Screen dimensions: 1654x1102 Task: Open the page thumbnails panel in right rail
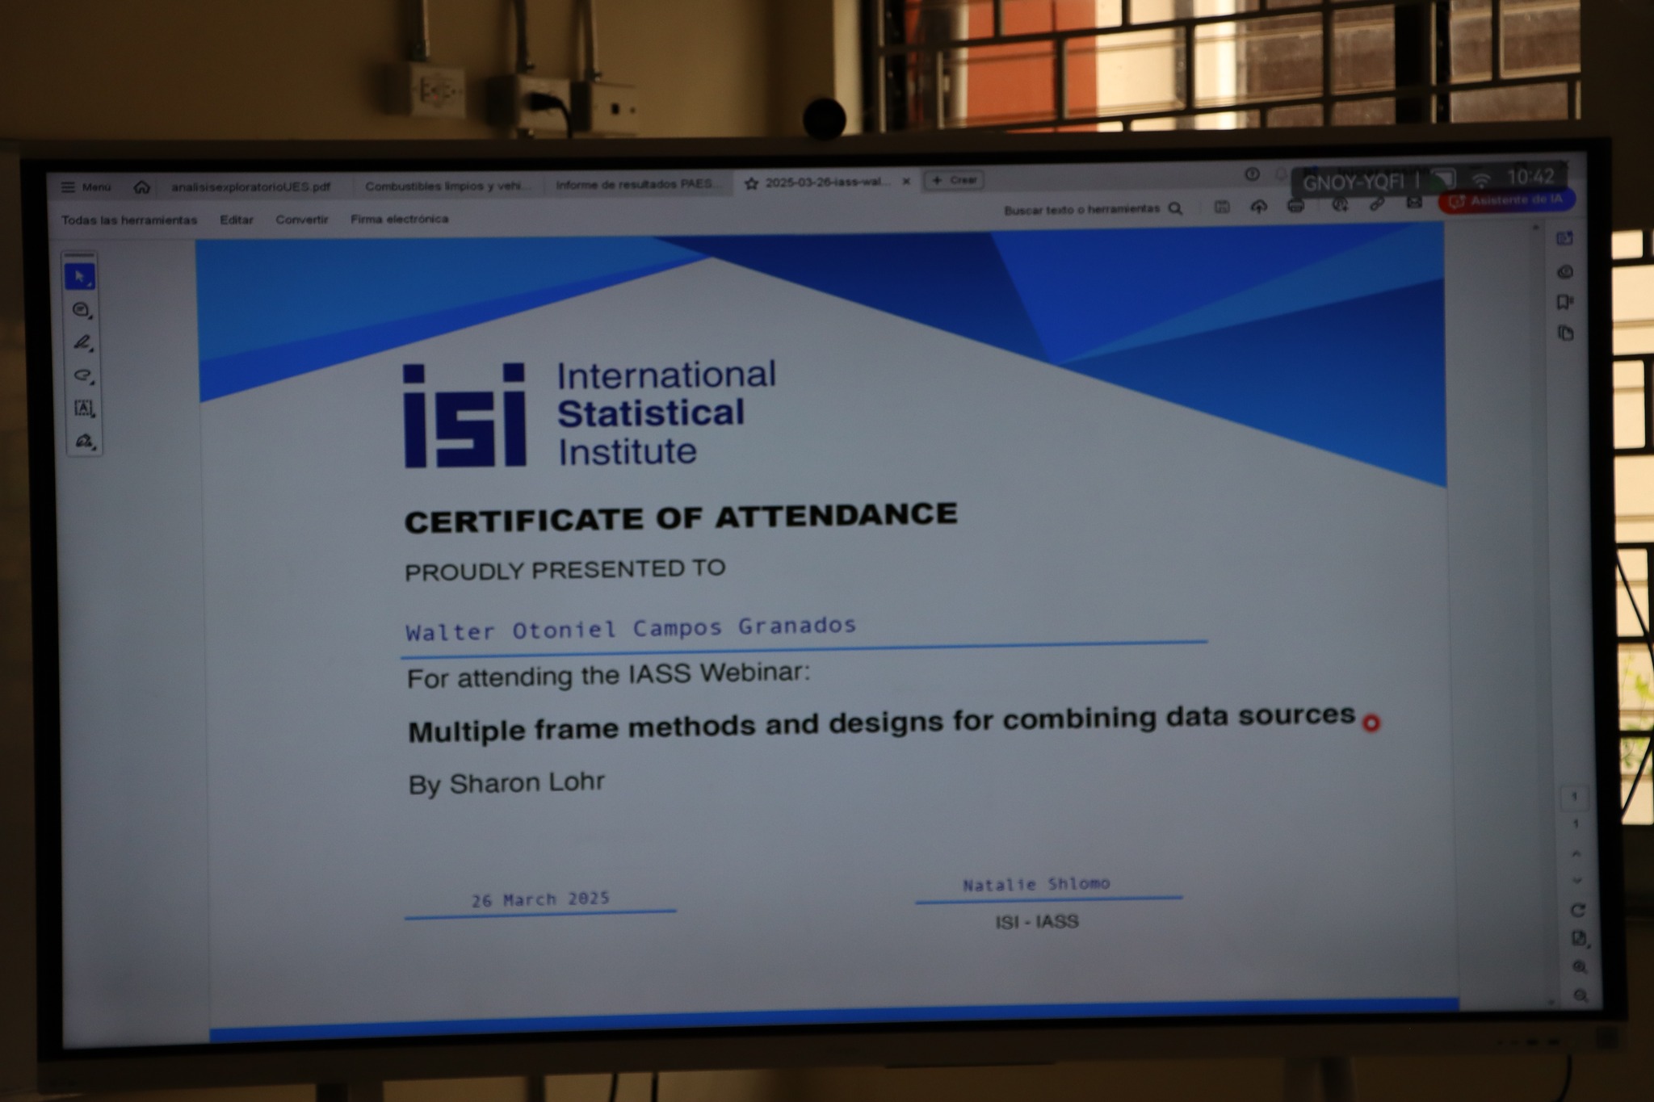tap(1566, 333)
